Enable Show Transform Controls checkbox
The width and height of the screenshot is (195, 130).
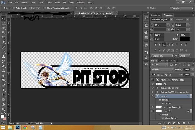click(45, 8)
